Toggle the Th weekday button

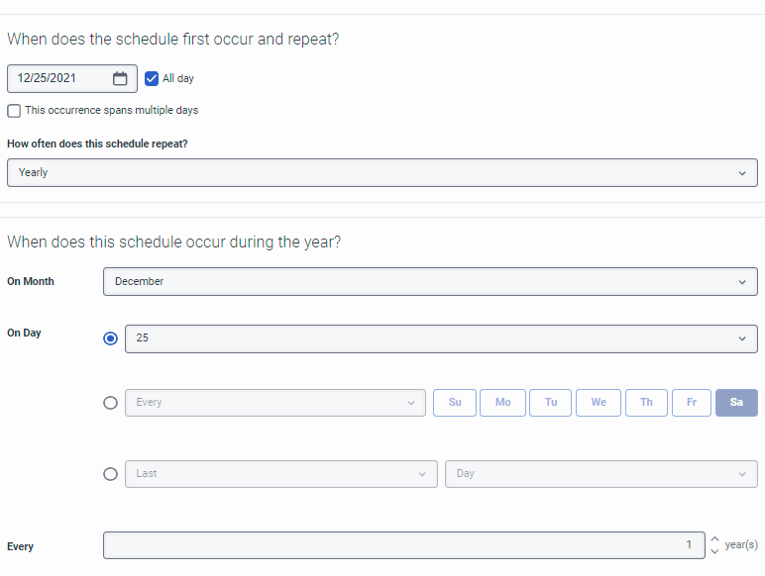[646, 403]
